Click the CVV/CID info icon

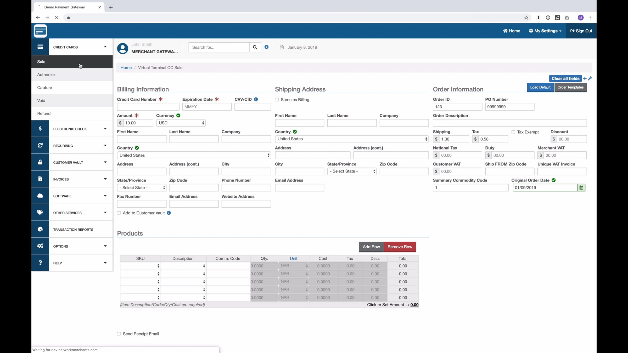pyautogui.click(x=256, y=99)
